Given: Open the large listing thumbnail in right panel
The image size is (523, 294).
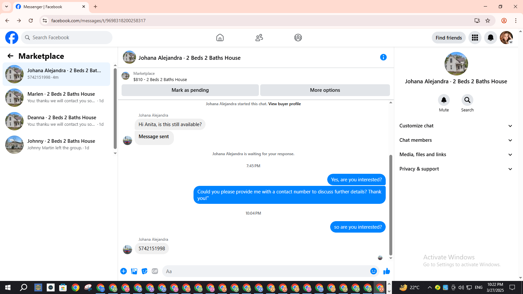Looking at the screenshot, I should point(456,64).
